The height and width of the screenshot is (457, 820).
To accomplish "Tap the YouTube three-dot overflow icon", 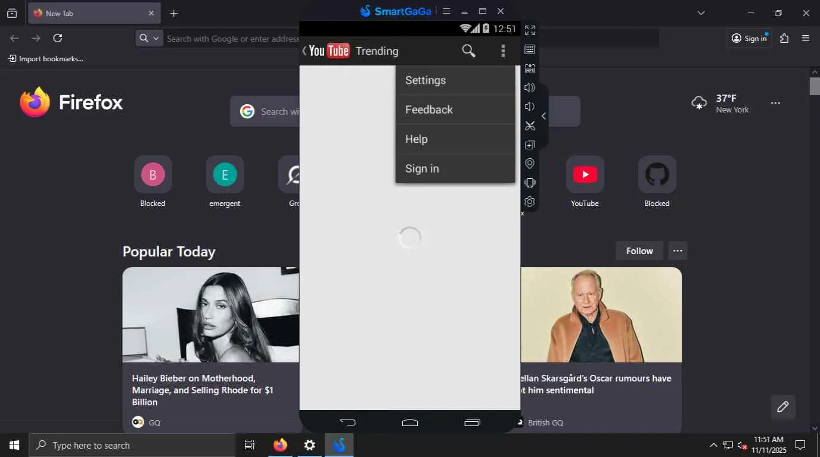I will pyautogui.click(x=503, y=51).
